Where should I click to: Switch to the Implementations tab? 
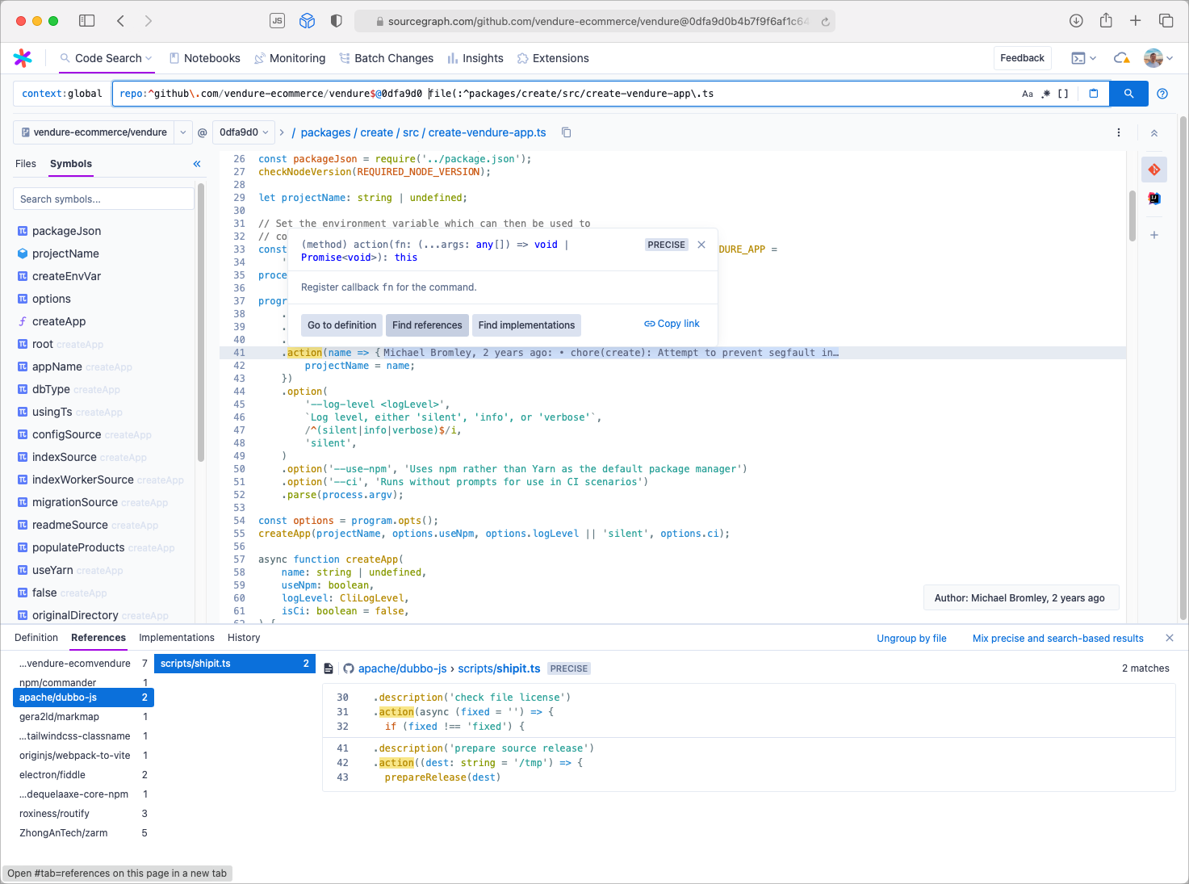click(x=176, y=638)
